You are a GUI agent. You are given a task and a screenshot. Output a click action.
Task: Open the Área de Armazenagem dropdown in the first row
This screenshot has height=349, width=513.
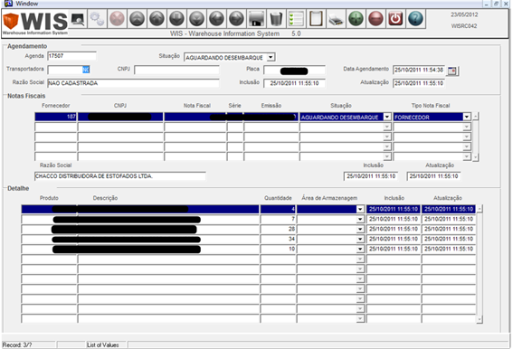pos(360,209)
